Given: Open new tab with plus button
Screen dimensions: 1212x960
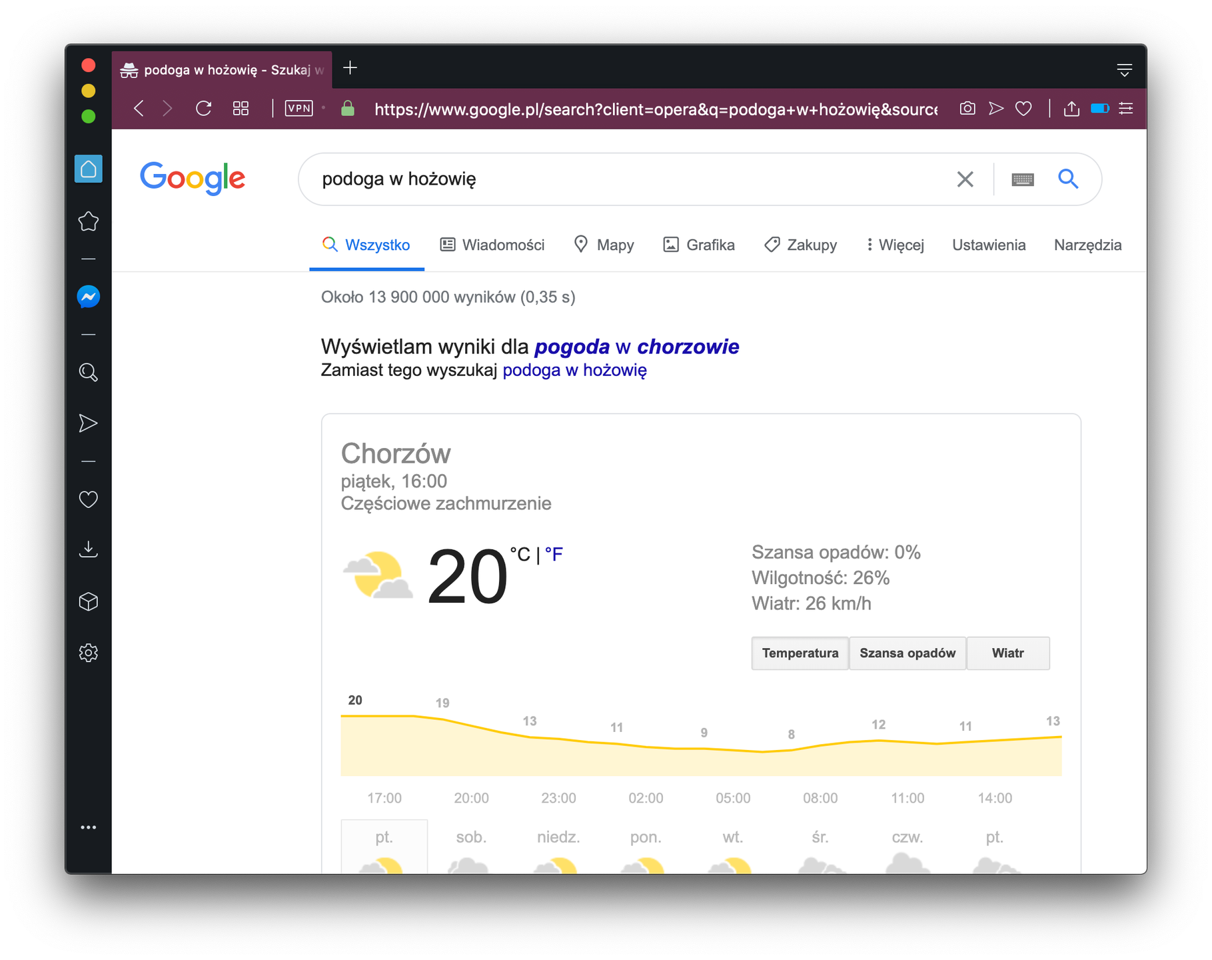Looking at the screenshot, I should (350, 68).
